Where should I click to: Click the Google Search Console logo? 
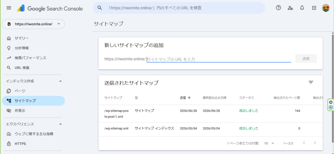[x=50, y=8]
